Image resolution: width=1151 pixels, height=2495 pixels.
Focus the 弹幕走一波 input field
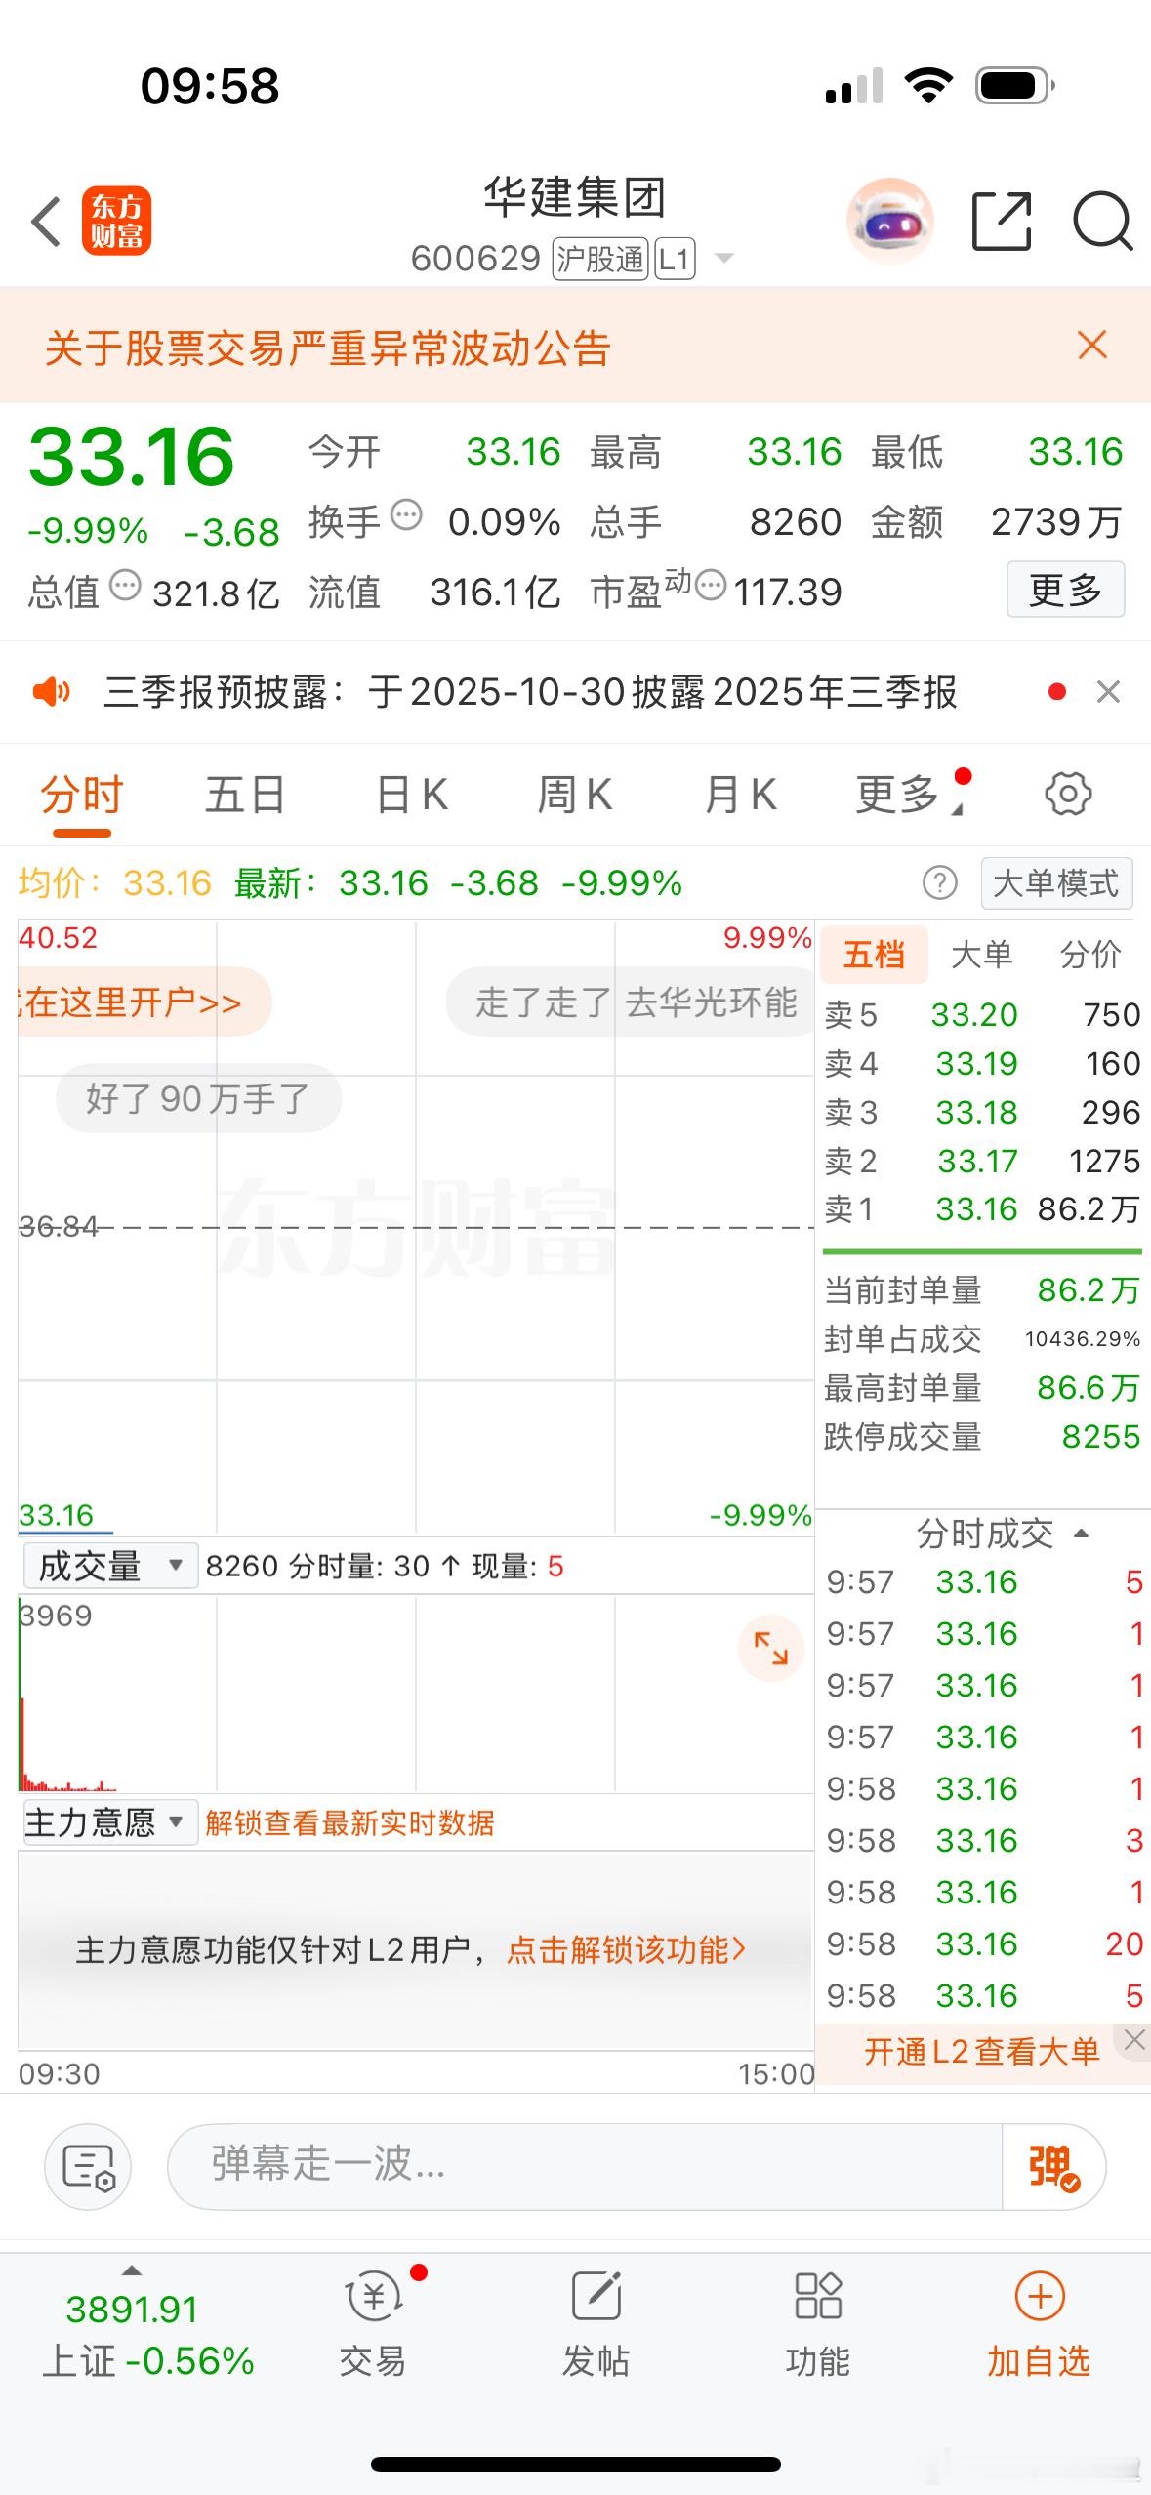coord(585,2166)
